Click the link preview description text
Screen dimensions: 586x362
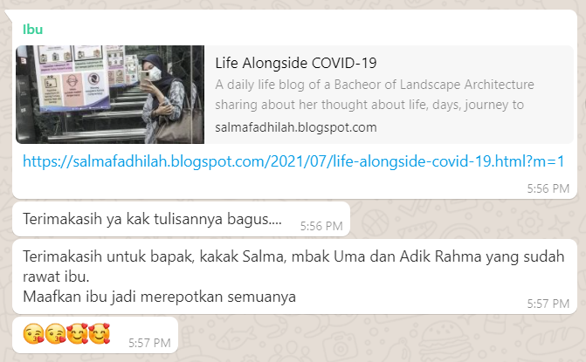(375, 95)
